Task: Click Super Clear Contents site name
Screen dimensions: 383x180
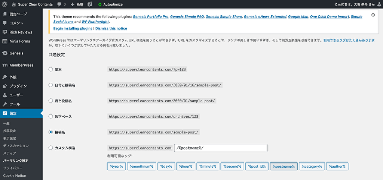Action: click(36, 4)
